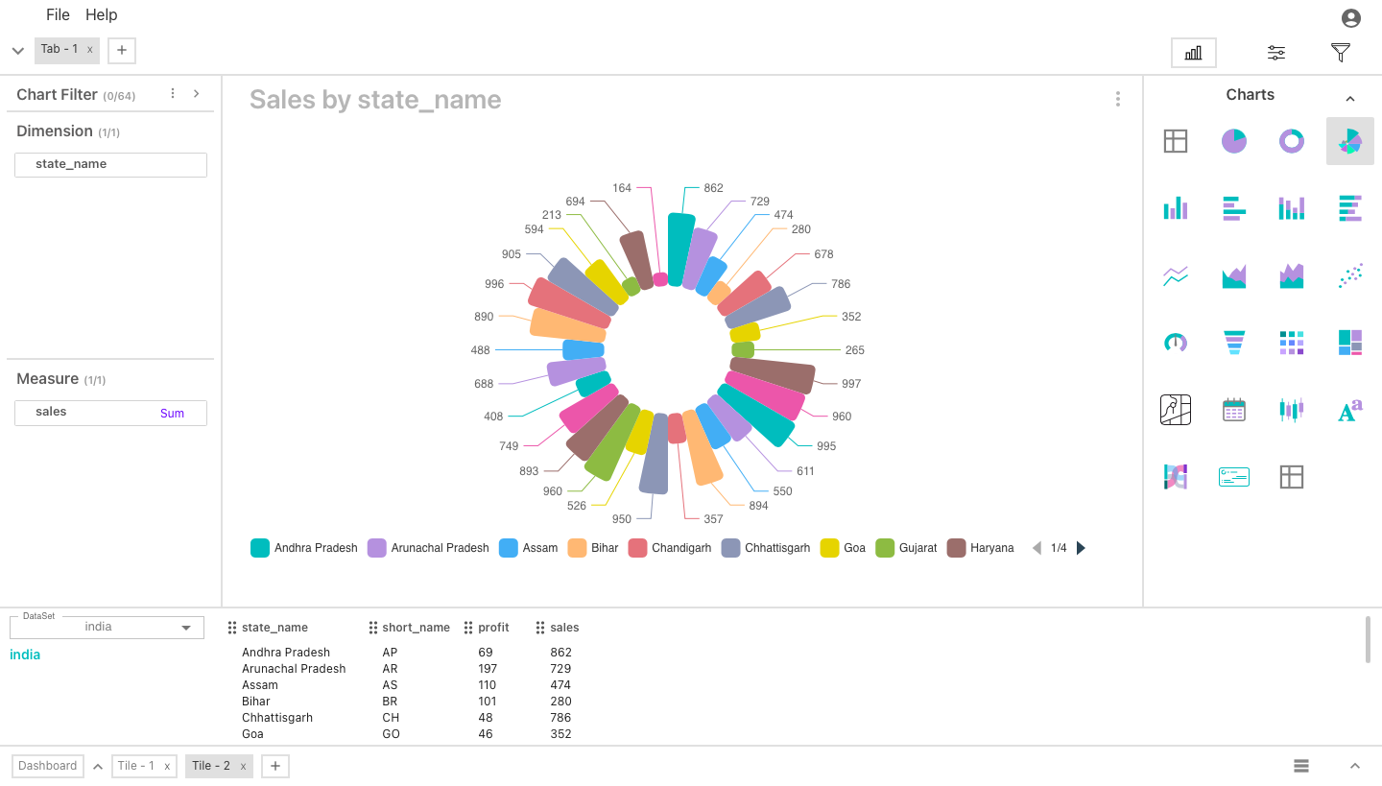Select the table icon beside the card icon
This screenshot has width=1382, height=786.
click(x=1292, y=476)
